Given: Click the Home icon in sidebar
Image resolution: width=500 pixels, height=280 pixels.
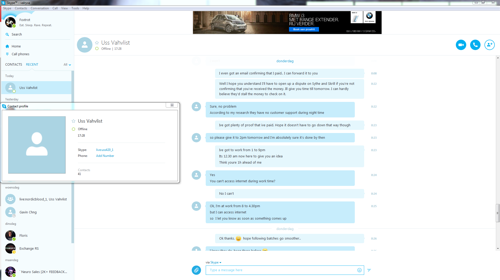Looking at the screenshot, I should [x=7, y=46].
